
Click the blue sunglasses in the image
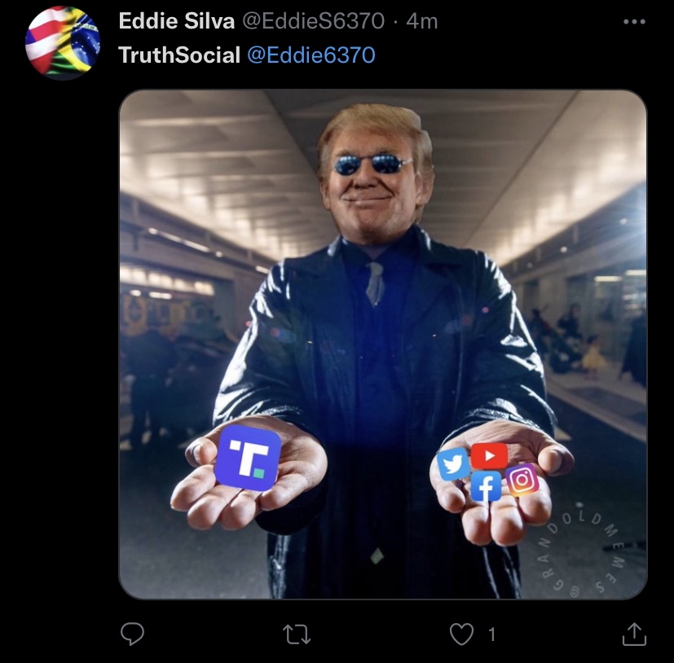coord(372,165)
